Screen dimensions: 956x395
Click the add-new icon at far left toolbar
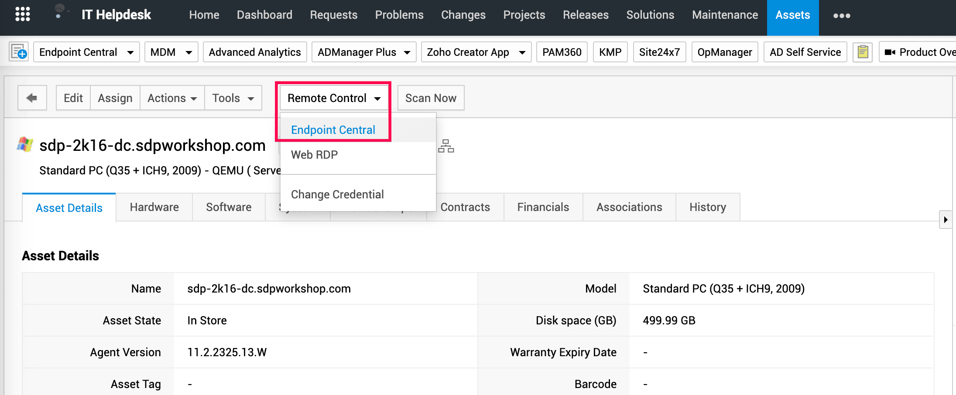[x=18, y=52]
